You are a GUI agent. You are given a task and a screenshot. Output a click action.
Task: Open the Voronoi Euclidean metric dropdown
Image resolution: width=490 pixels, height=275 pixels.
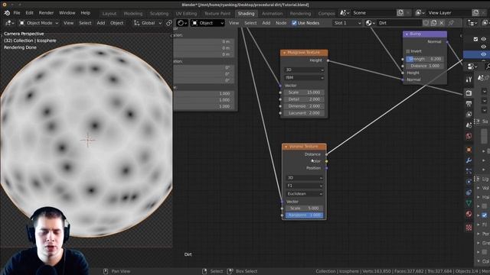[x=305, y=193]
